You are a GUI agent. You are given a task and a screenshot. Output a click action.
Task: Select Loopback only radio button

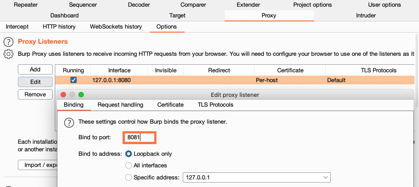(128, 154)
